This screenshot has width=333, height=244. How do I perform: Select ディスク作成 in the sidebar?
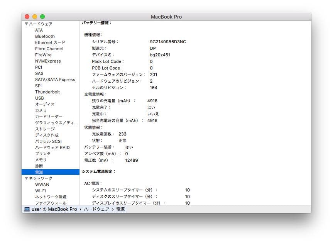(47, 135)
